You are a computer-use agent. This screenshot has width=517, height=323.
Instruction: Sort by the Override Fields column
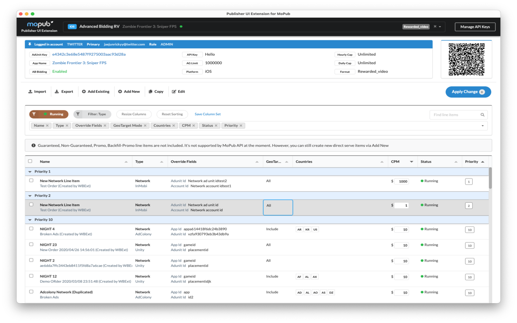pyautogui.click(x=215, y=161)
